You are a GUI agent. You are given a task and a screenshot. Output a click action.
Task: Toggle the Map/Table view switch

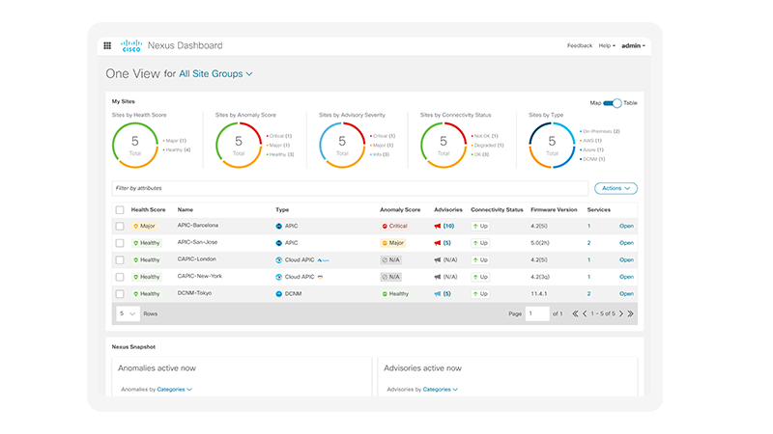pos(613,103)
